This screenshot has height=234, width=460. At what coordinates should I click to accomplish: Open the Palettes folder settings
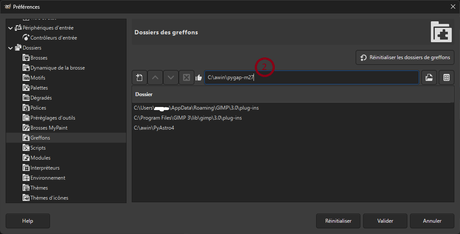(39, 88)
